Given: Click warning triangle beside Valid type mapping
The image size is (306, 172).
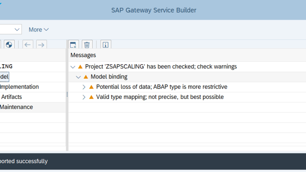Looking at the screenshot, I should 91,97.
